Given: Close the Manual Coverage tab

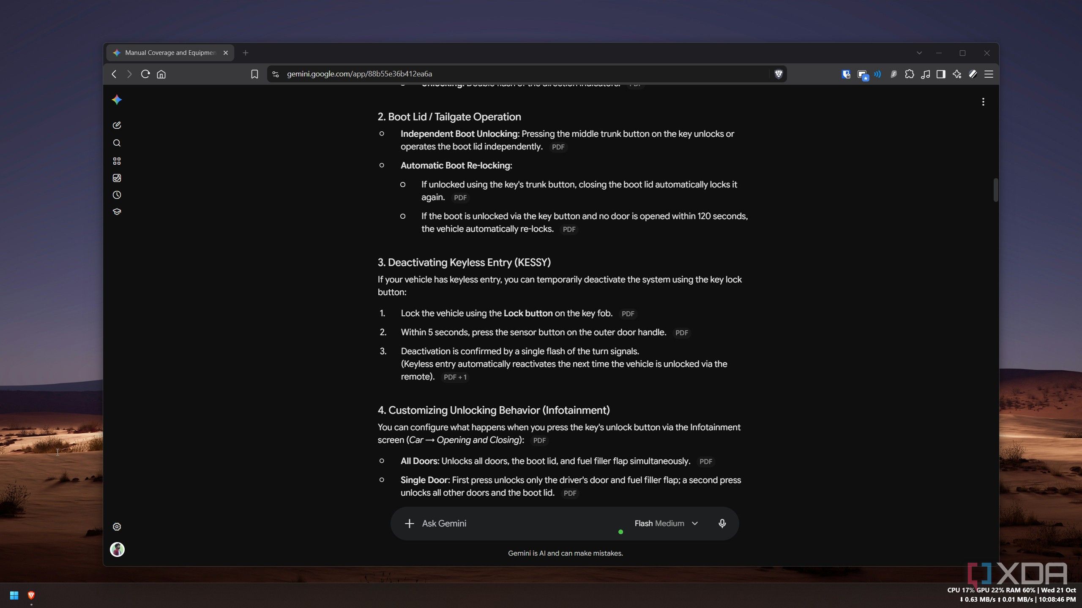Looking at the screenshot, I should pyautogui.click(x=226, y=53).
